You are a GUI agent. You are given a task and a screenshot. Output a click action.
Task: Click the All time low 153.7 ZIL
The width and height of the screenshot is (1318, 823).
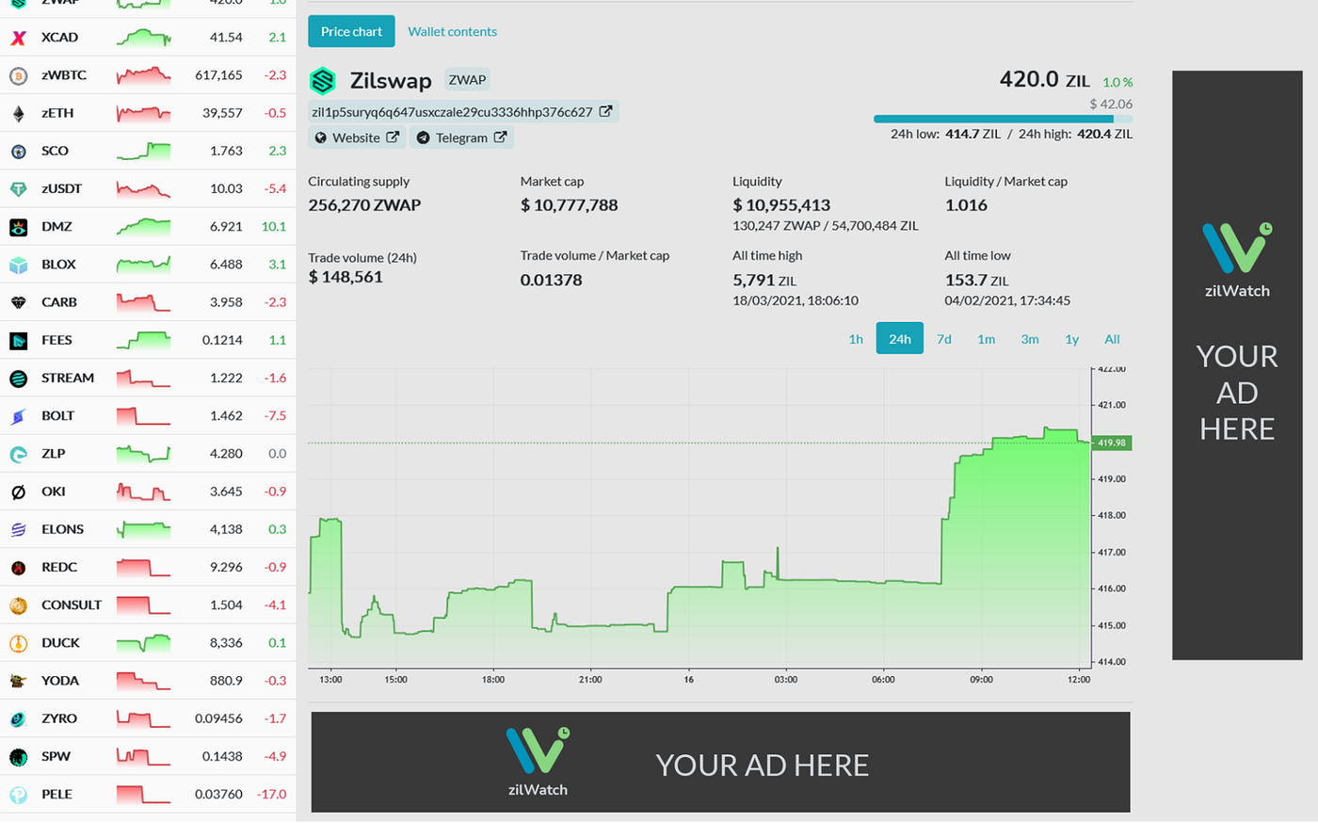click(x=976, y=281)
